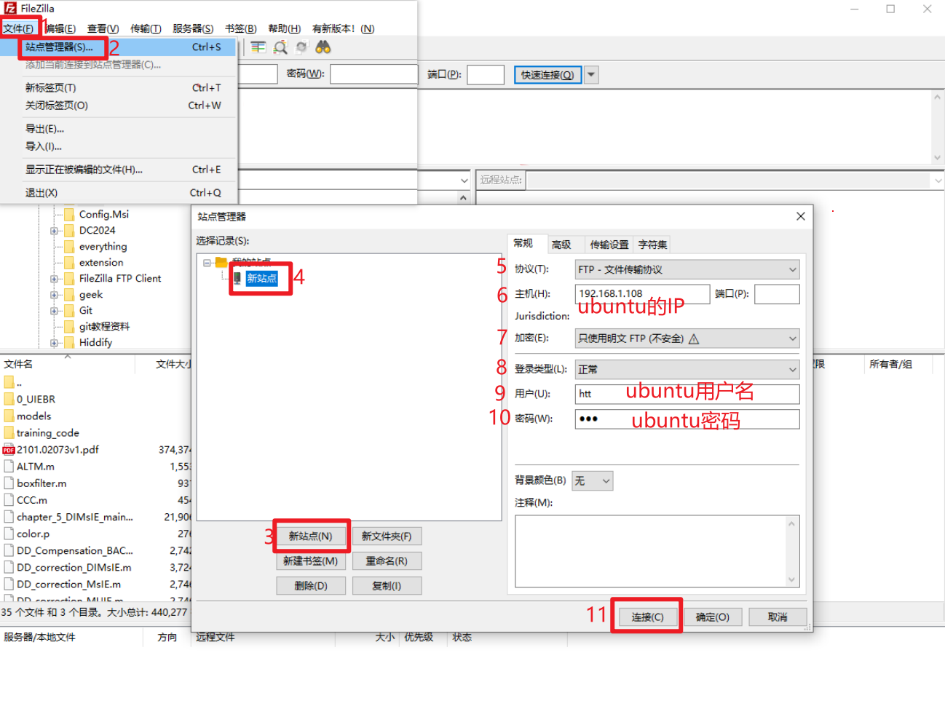Image resolution: width=945 pixels, height=701 pixels.
Task: Click the models folder icon
Action: [x=9, y=416]
